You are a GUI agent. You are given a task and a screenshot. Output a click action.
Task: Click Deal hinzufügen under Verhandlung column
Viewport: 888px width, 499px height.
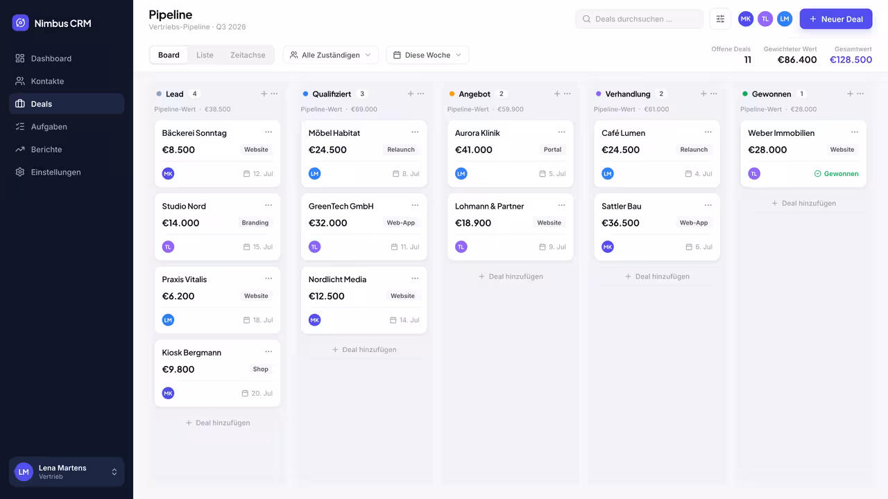pyautogui.click(x=657, y=277)
